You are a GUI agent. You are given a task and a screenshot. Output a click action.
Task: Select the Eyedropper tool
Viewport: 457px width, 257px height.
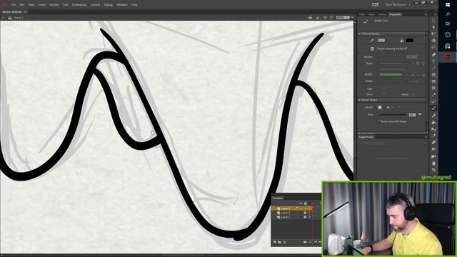coord(433,136)
